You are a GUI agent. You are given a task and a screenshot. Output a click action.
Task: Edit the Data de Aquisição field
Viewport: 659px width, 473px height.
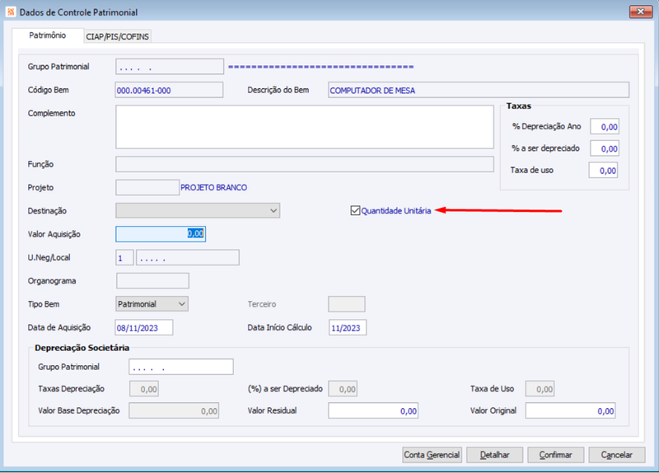pyautogui.click(x=143, y=327)
